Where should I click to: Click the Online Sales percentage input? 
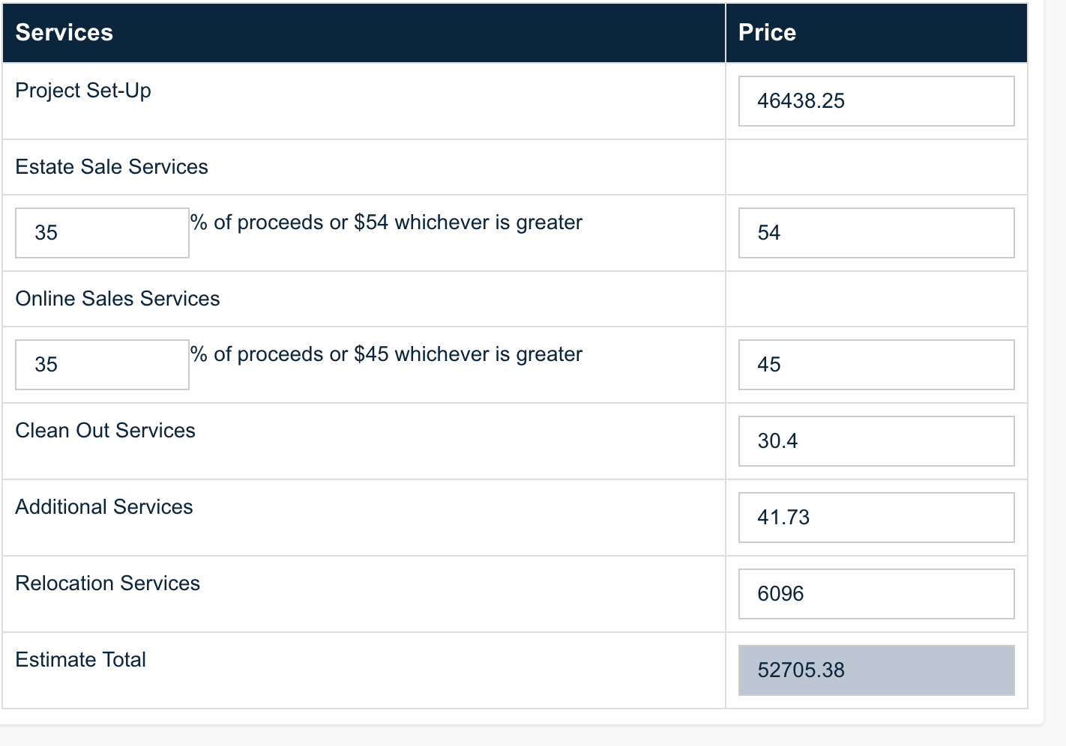point(102,365)
